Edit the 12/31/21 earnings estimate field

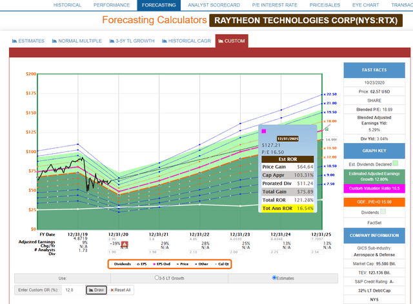tap(155, 239)
